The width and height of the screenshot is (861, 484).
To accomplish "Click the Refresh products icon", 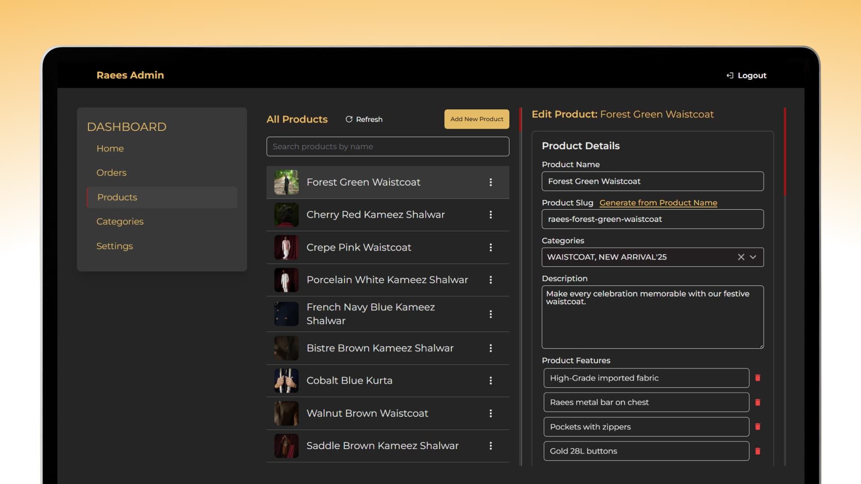I will [x=349, y=119].
